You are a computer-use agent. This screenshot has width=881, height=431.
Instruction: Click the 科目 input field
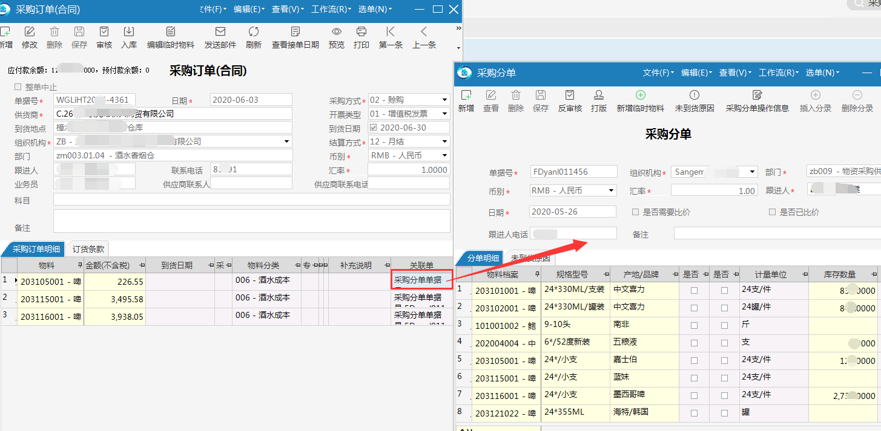pyautogui.click(x=251, y=199)
